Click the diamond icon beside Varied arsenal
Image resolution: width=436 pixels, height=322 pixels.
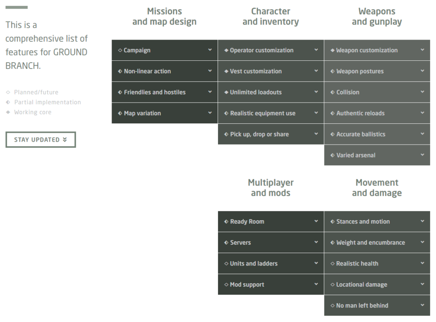point(333,155)
